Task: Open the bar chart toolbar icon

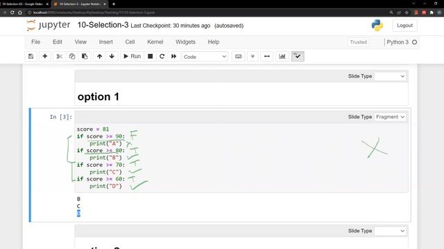Action: click(x=282, y=56)
